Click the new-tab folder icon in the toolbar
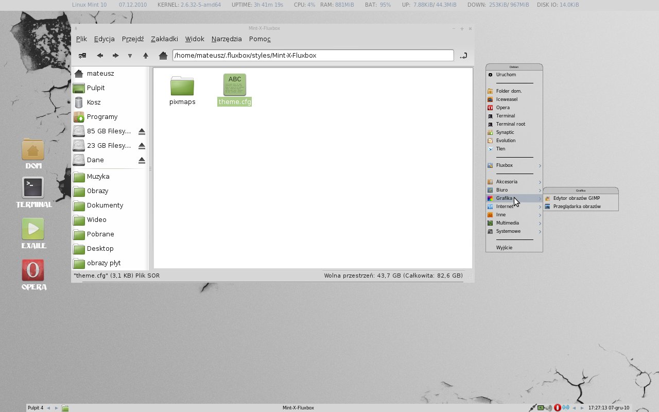 pyautogui.click(x=82, y=56)
